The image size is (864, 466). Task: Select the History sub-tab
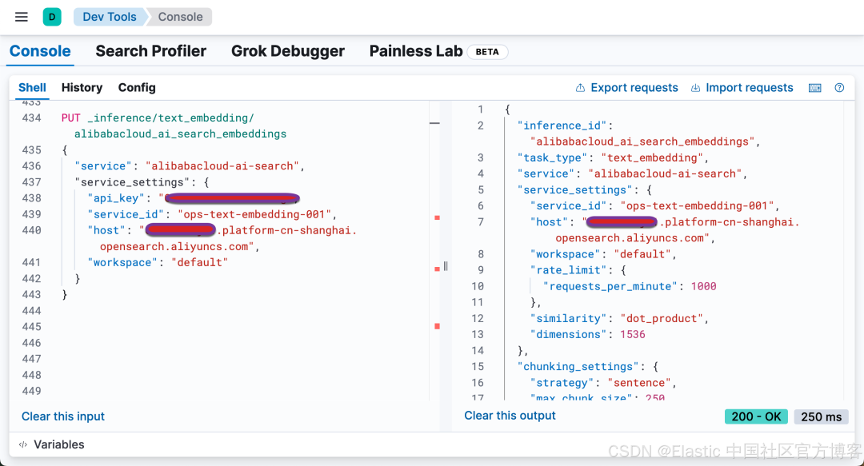82,88
